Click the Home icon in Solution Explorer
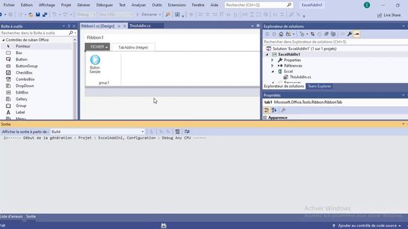The width and height of the screenshot is (408, 229). tap(281, 34)
